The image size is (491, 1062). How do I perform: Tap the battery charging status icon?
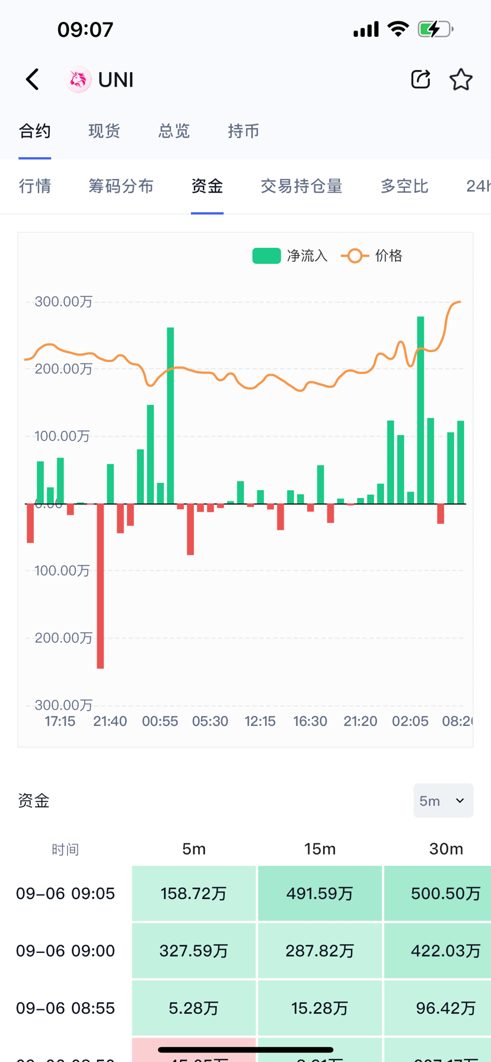coord(436,29)
